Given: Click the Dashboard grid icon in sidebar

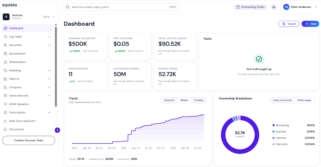Looking at the screenshot, I should pyautogui.click(x=5, y=28).
